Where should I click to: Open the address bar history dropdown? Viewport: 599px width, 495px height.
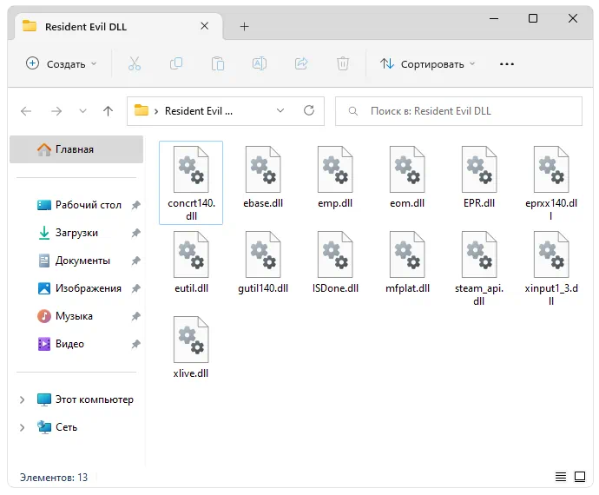point(280,111)
